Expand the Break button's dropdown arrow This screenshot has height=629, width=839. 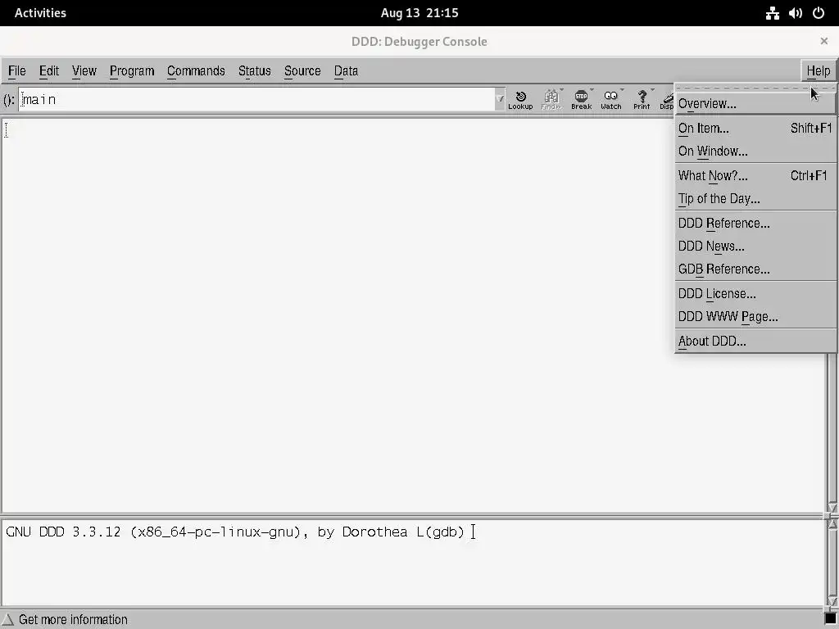[x=592, y=90]
